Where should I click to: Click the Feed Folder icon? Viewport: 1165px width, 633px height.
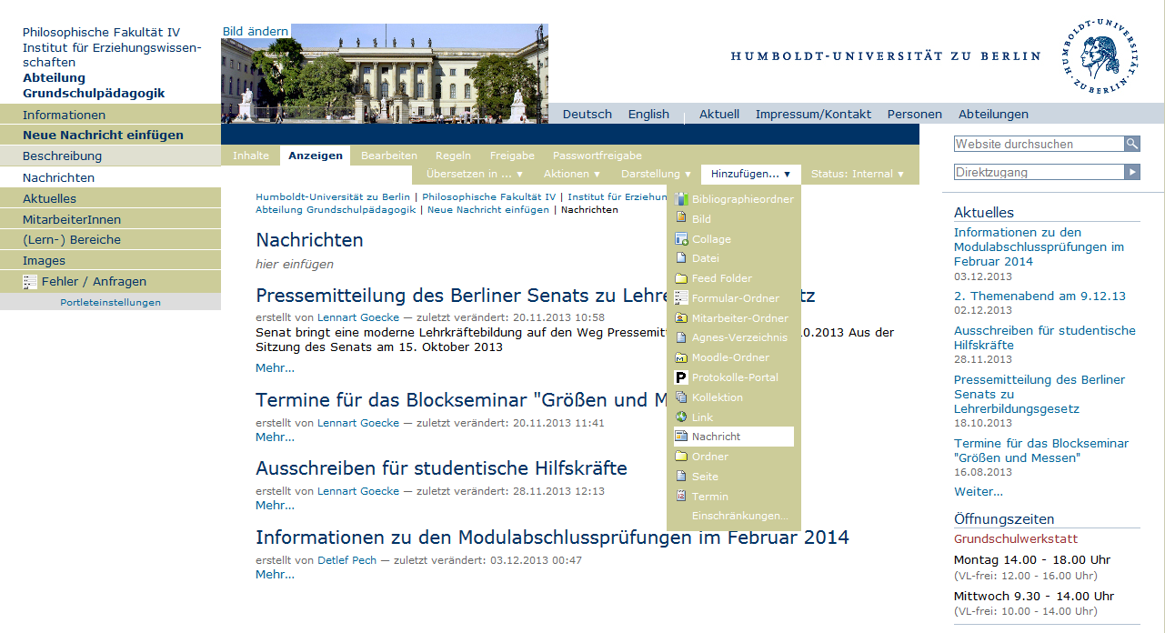point(681,278)
